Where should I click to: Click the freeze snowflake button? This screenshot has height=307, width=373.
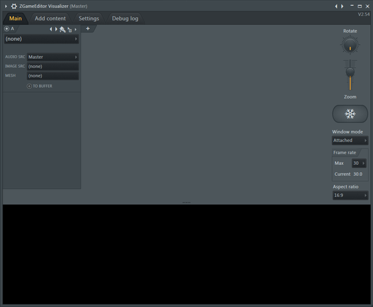pos(350,114)
